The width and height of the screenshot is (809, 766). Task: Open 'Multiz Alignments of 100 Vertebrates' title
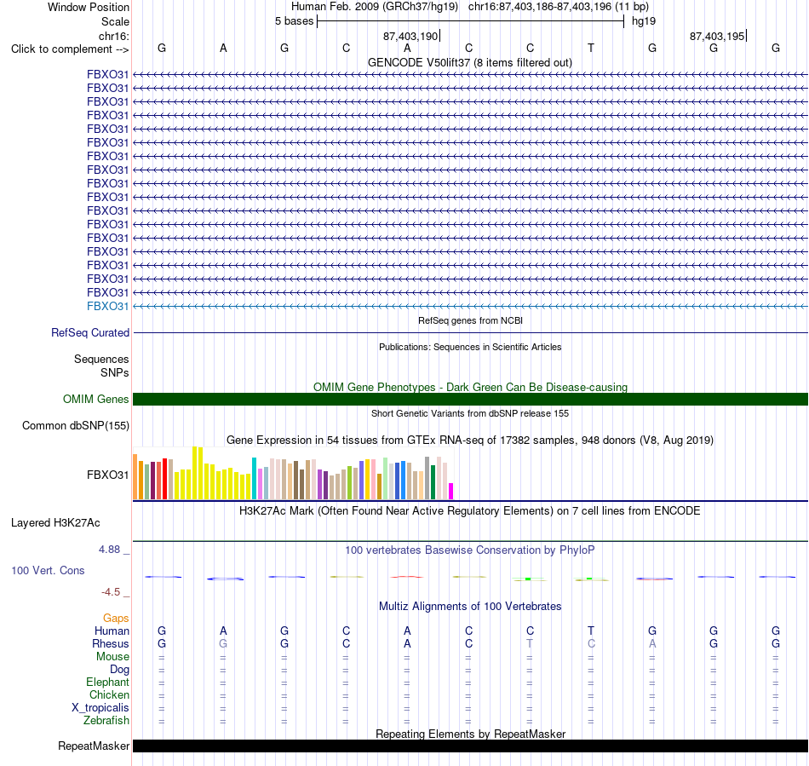470,606
